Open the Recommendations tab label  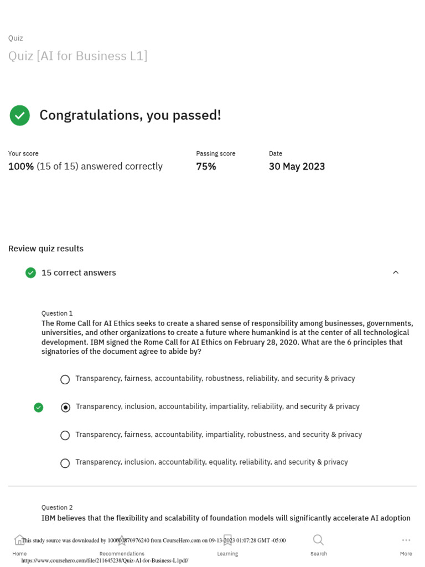pyautogui.click(x=122, y=554)
